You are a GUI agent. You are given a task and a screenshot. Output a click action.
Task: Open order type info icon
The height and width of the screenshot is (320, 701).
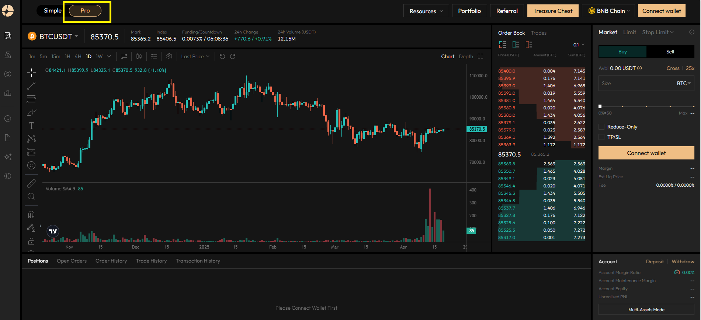(x=692, y=32)
